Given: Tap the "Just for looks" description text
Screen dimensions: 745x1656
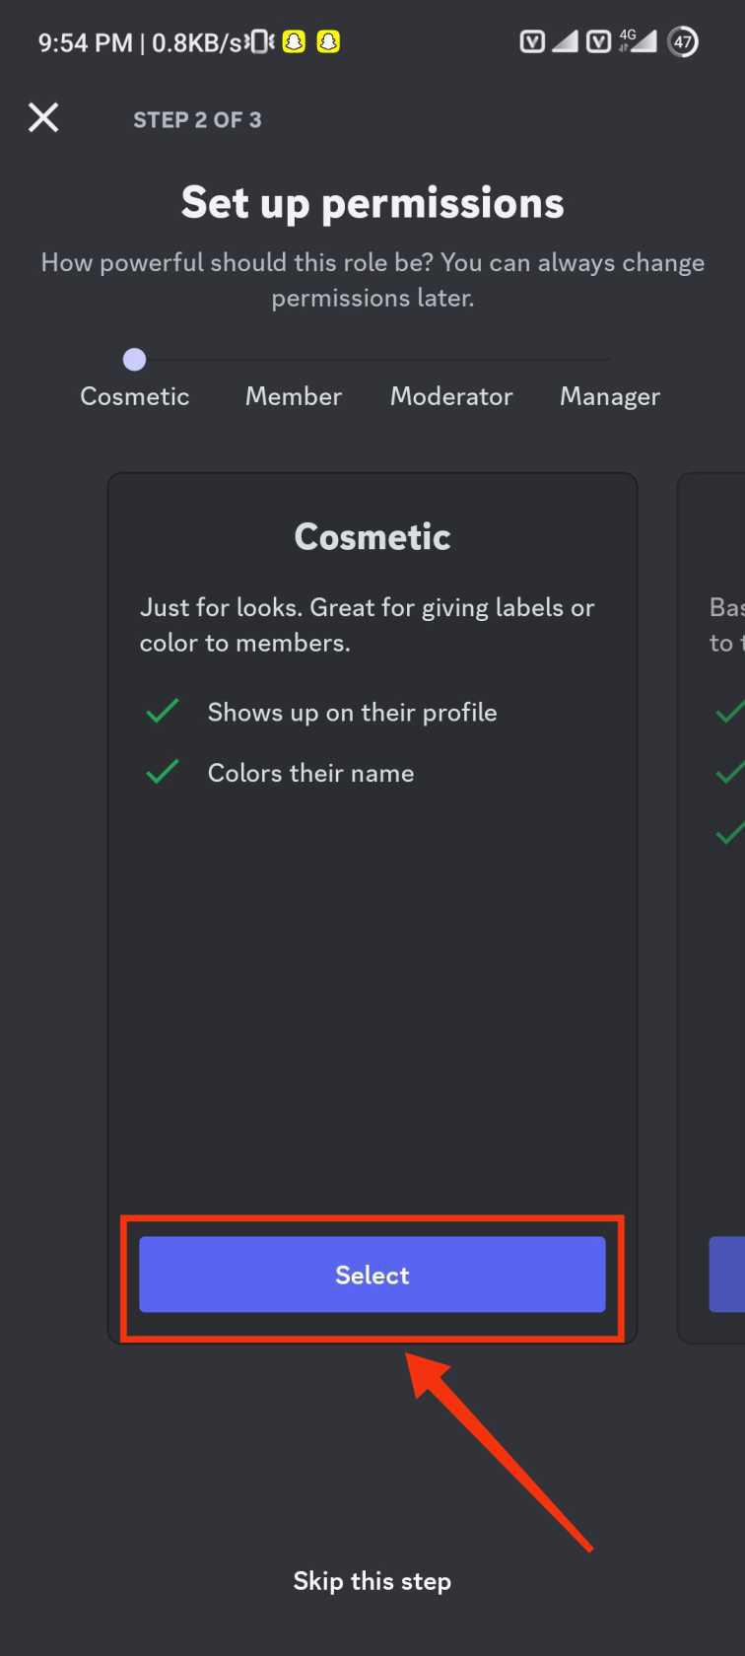Looking at the screenshot, I should pos(367,625).
